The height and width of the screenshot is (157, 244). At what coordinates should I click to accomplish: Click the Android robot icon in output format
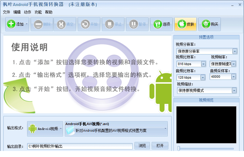(33, 129)
